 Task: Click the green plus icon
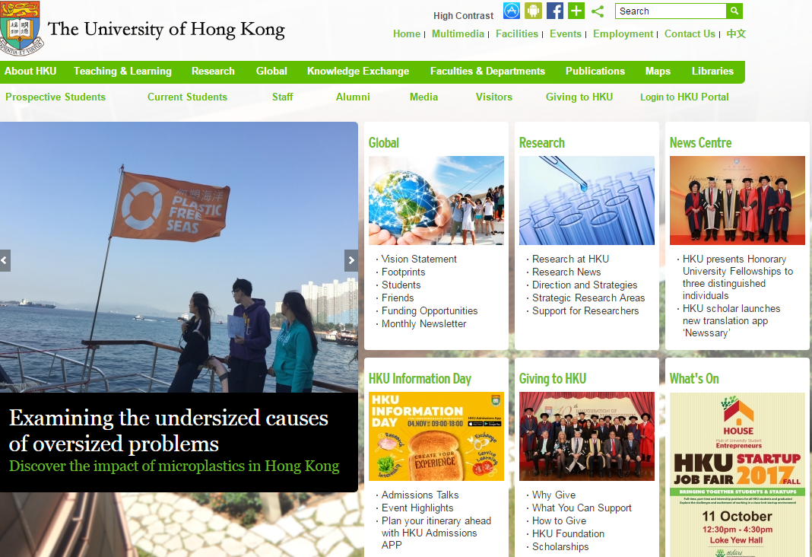tap(576, 11)
